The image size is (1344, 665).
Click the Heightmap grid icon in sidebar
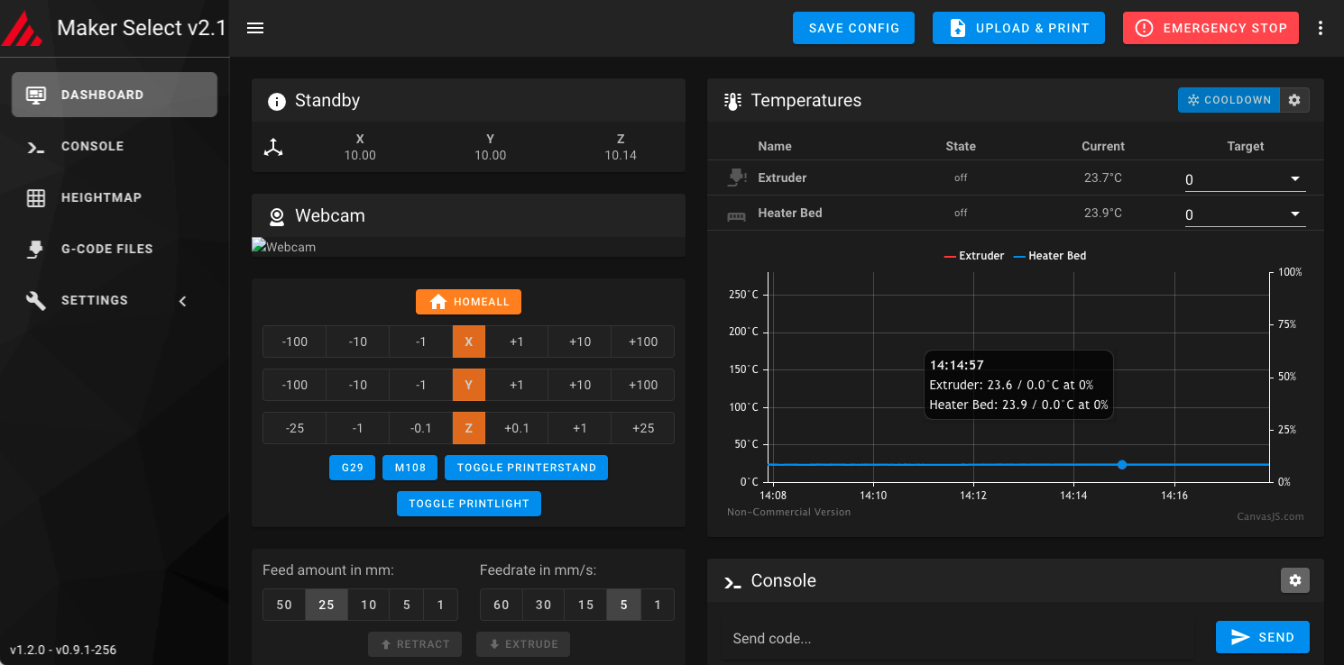pyautogui.click(x=36, y=197)
